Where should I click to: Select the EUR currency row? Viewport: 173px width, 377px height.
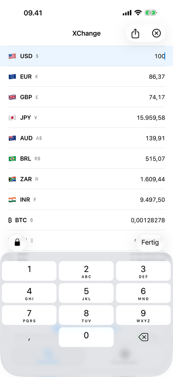[x=86, y=77]
